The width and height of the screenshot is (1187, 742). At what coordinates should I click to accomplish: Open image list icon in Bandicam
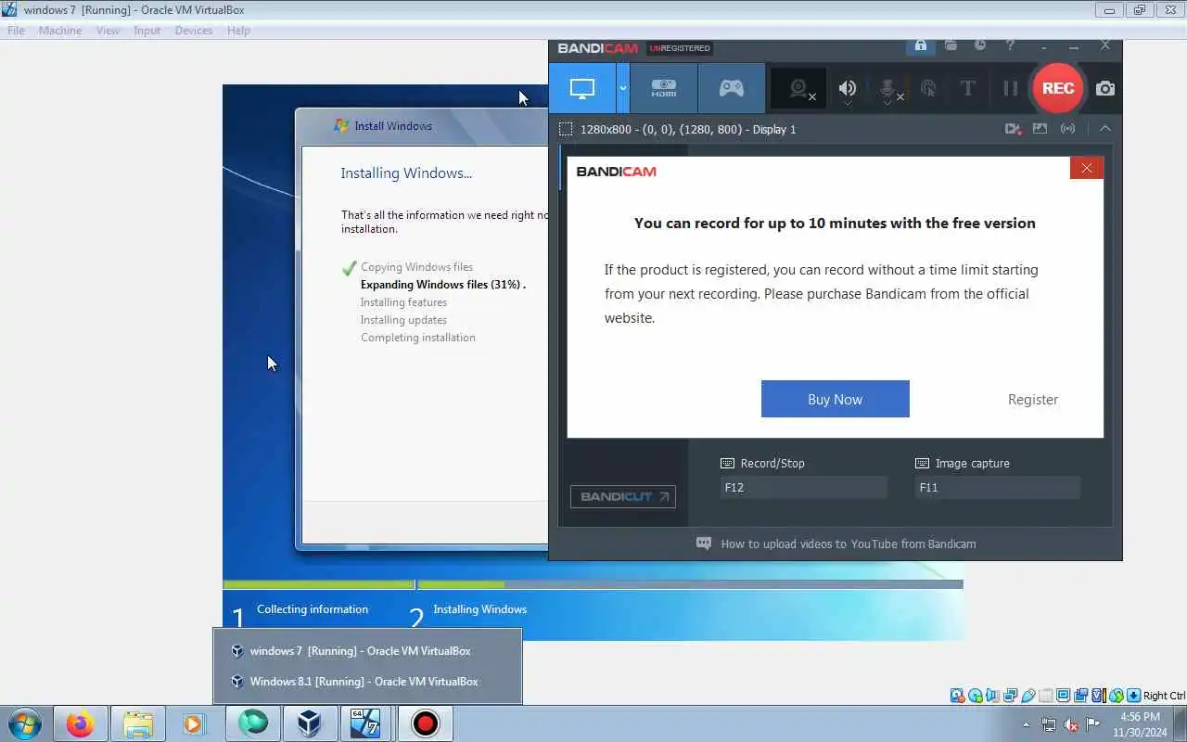[x=1040, y=129]
